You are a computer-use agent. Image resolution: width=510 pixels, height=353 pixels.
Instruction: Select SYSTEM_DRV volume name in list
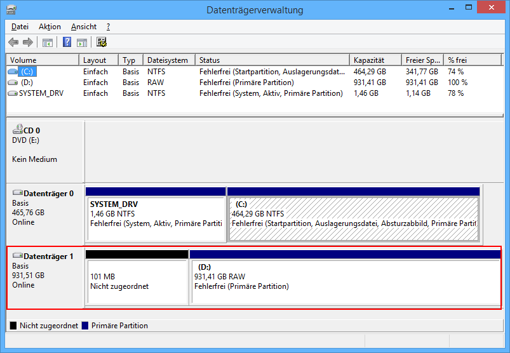tap(41, 93)
